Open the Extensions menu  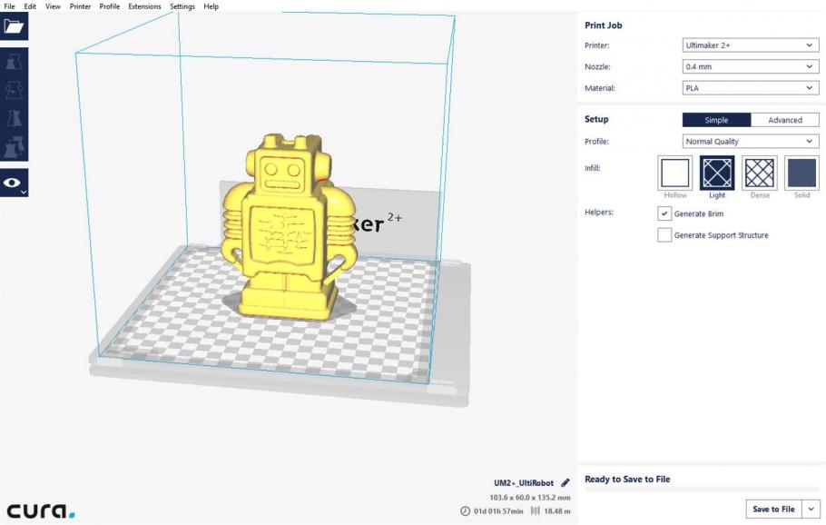[x=144, y=6]
